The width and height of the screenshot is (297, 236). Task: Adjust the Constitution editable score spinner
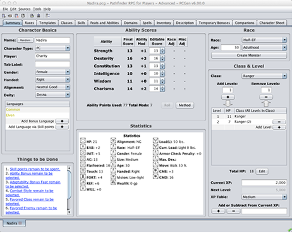pos(162,66)
